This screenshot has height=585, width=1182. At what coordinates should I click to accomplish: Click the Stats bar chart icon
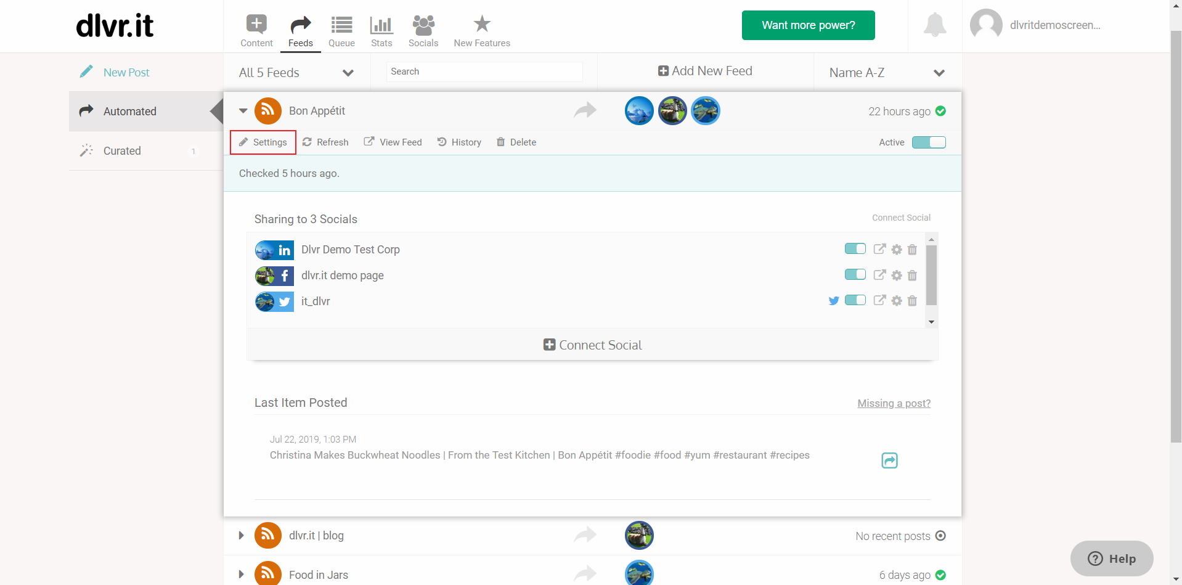(381, 25)
